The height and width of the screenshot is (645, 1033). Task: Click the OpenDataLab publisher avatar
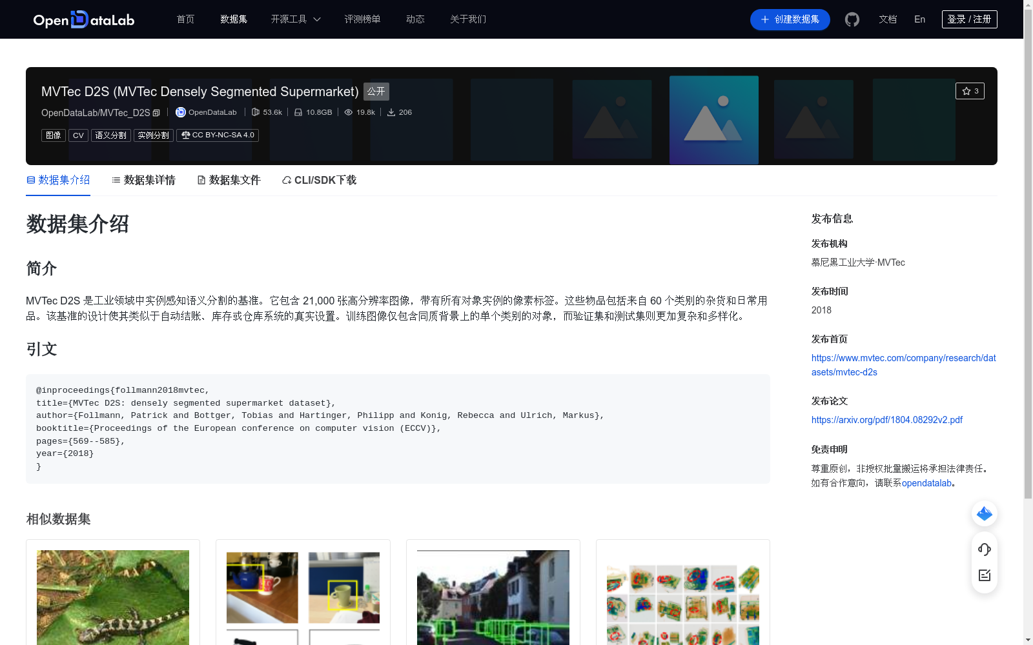click(x=181, y=112)
